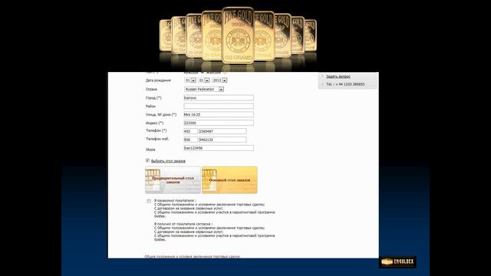Select the gold 'Основной стол заказов' card
Viewport: 491px width, 276px height.
coord(229,180)
